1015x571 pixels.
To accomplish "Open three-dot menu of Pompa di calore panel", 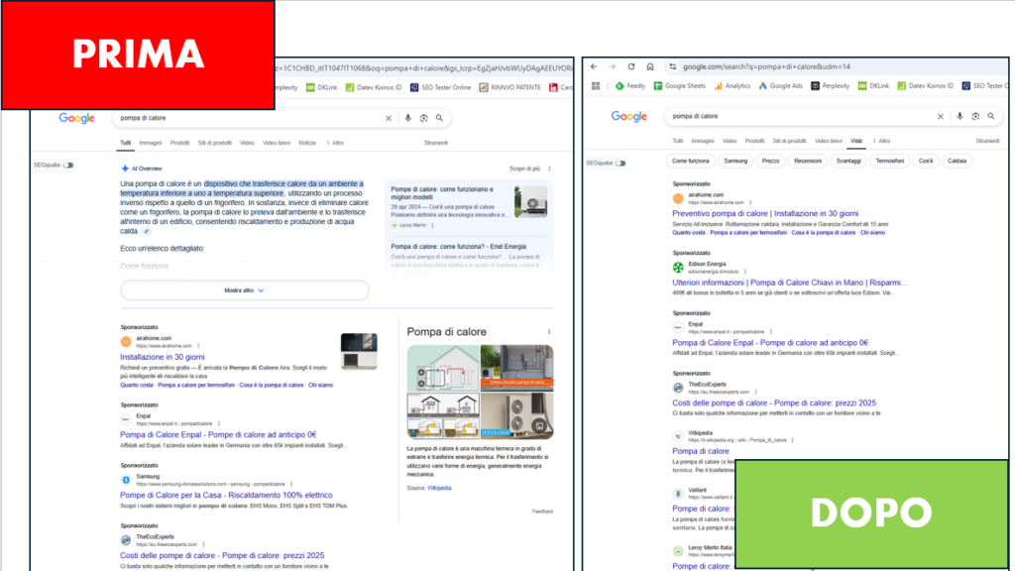I will [x=549, y=332].
